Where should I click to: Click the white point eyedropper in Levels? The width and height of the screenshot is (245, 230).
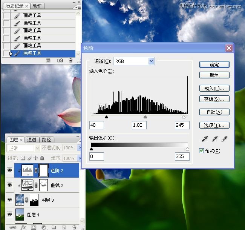click(224, 139)
